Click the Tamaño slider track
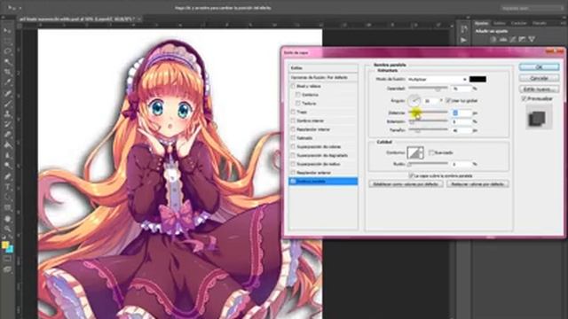This screenshot has width=568, height=319. pyautogui.click(x=428, y=130)
